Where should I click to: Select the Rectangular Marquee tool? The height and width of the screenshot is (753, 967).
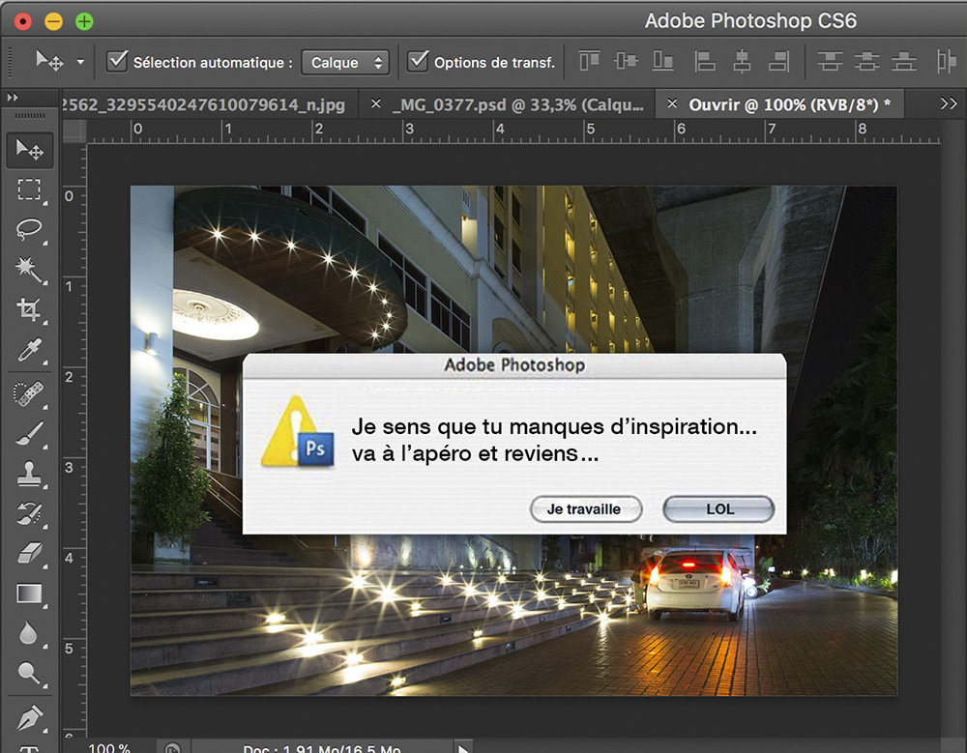tap(29, 190)
